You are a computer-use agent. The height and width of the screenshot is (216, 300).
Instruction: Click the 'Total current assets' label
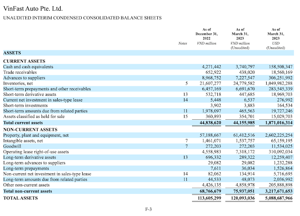[x=23, y=123]
